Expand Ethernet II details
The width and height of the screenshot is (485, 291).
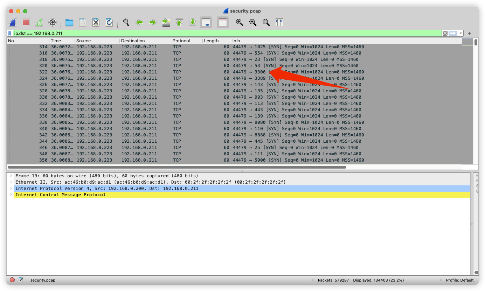11,182
